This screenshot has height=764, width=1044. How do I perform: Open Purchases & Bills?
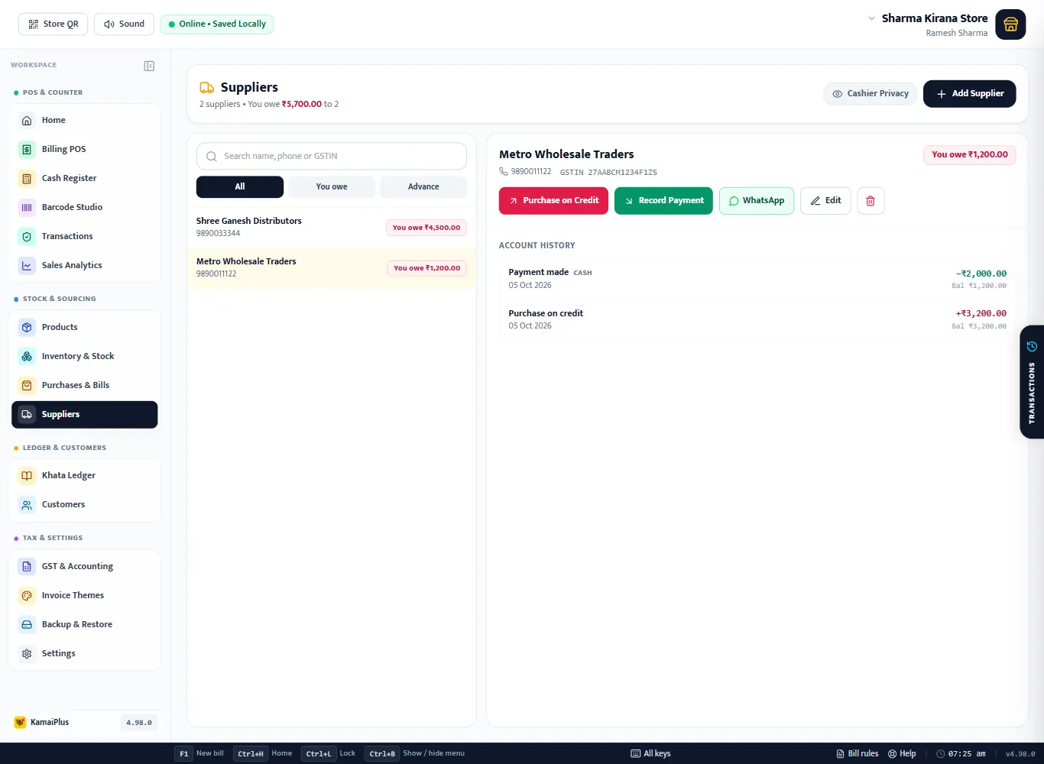coord(84,385)
